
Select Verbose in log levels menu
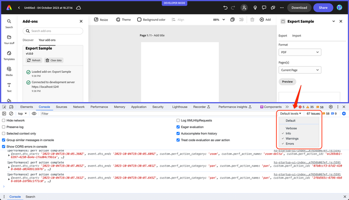tap(291, 128)
